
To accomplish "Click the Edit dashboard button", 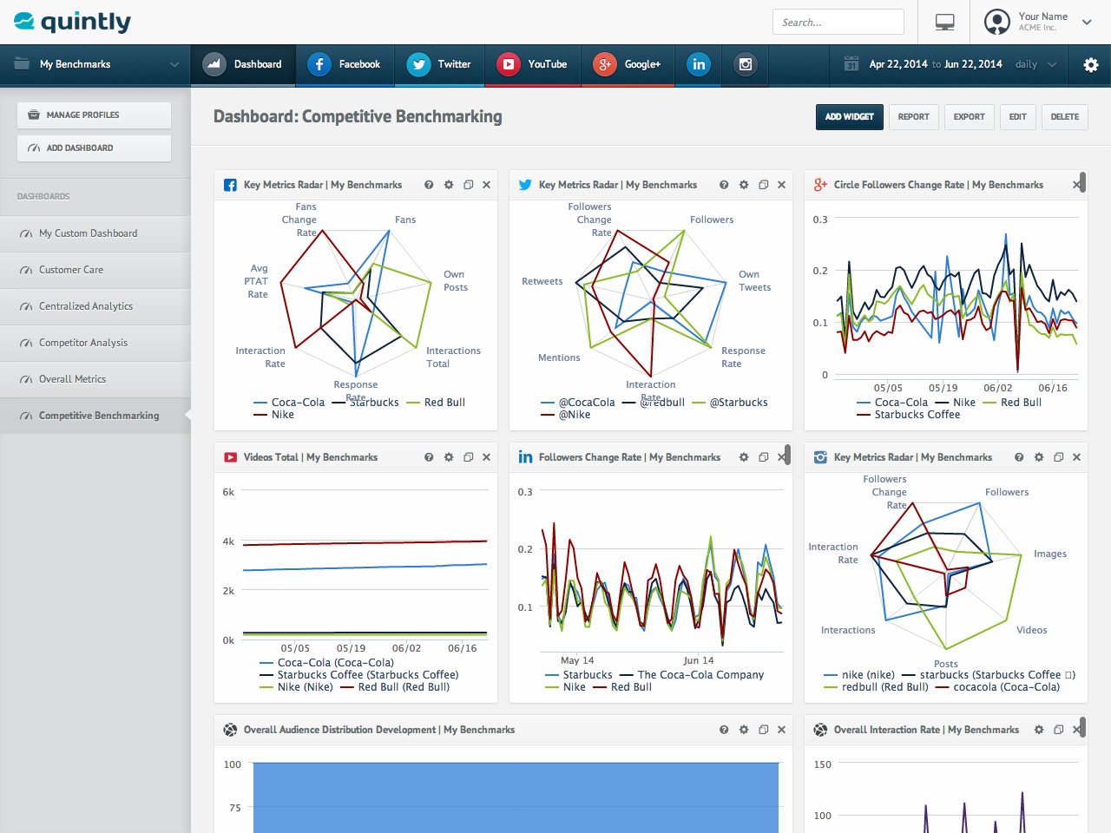I will (x=1018, y=117).
